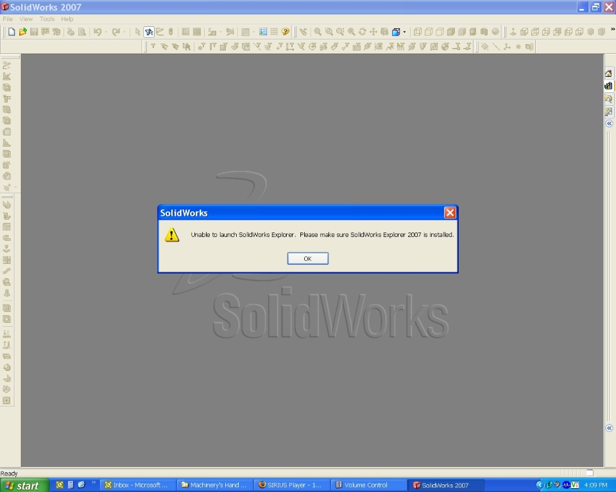Switch to the Machinery's Hand taskbar folder

point(214,486)
